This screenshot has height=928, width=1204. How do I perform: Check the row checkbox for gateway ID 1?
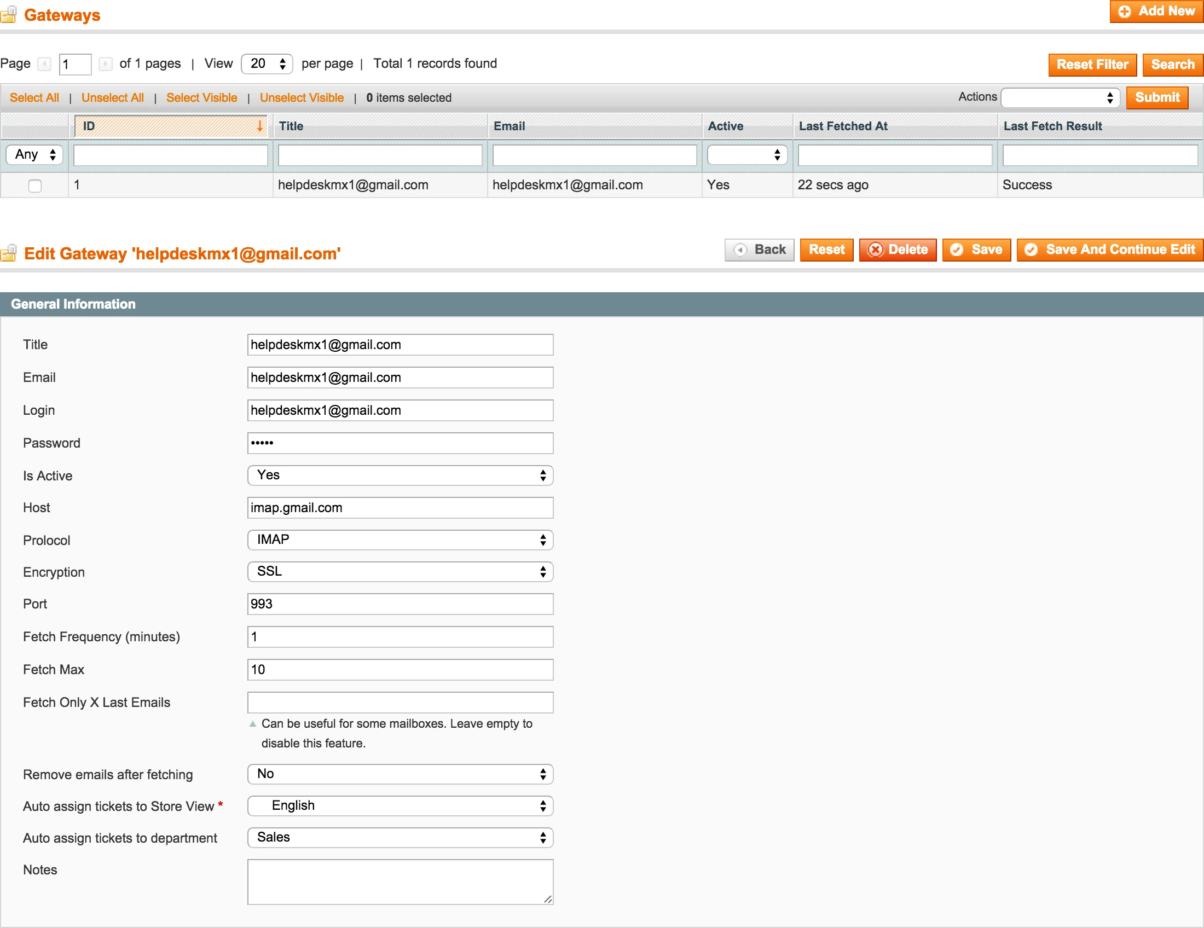34,185
